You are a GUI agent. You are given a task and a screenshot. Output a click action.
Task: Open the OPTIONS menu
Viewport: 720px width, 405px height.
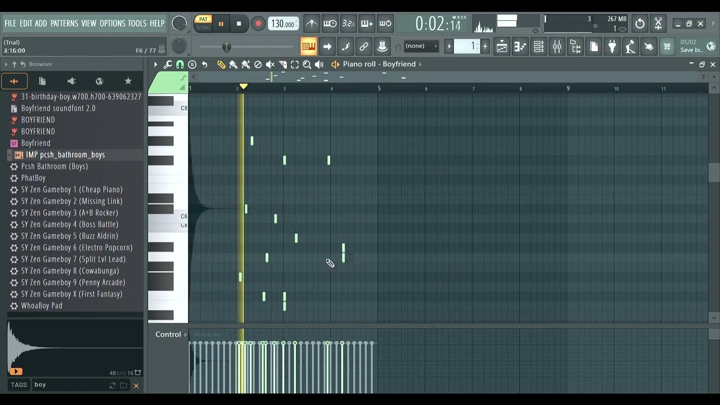(112, 23)
